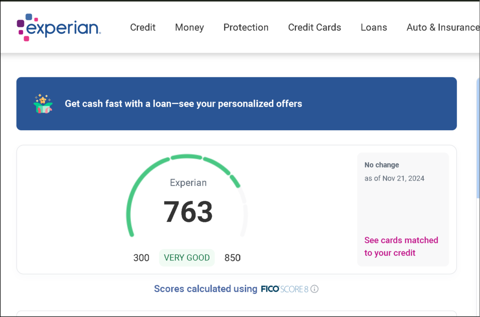This screenshot has width=480, height=317.
Task: Open the Money menu
Action: point(189,27)
